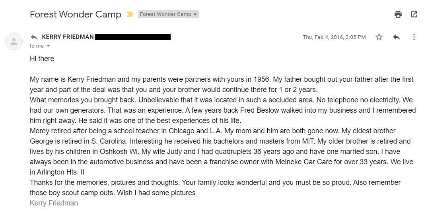Star this message from Kerry Friedman
Viewport: 424px width, 215px height.
[x=379, y=37]
